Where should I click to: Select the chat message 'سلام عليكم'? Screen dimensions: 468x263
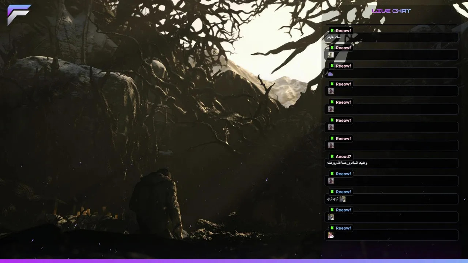(x=334, y=37)
